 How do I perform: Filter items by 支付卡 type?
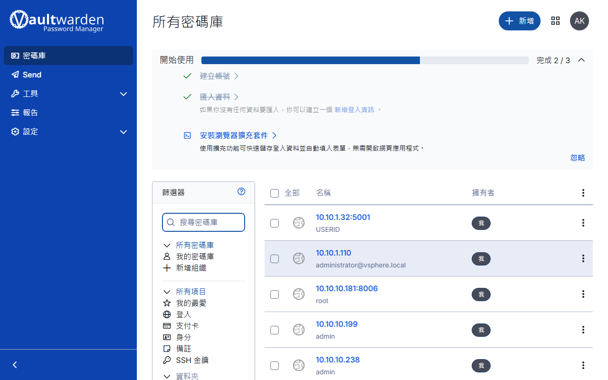(187, 326)
